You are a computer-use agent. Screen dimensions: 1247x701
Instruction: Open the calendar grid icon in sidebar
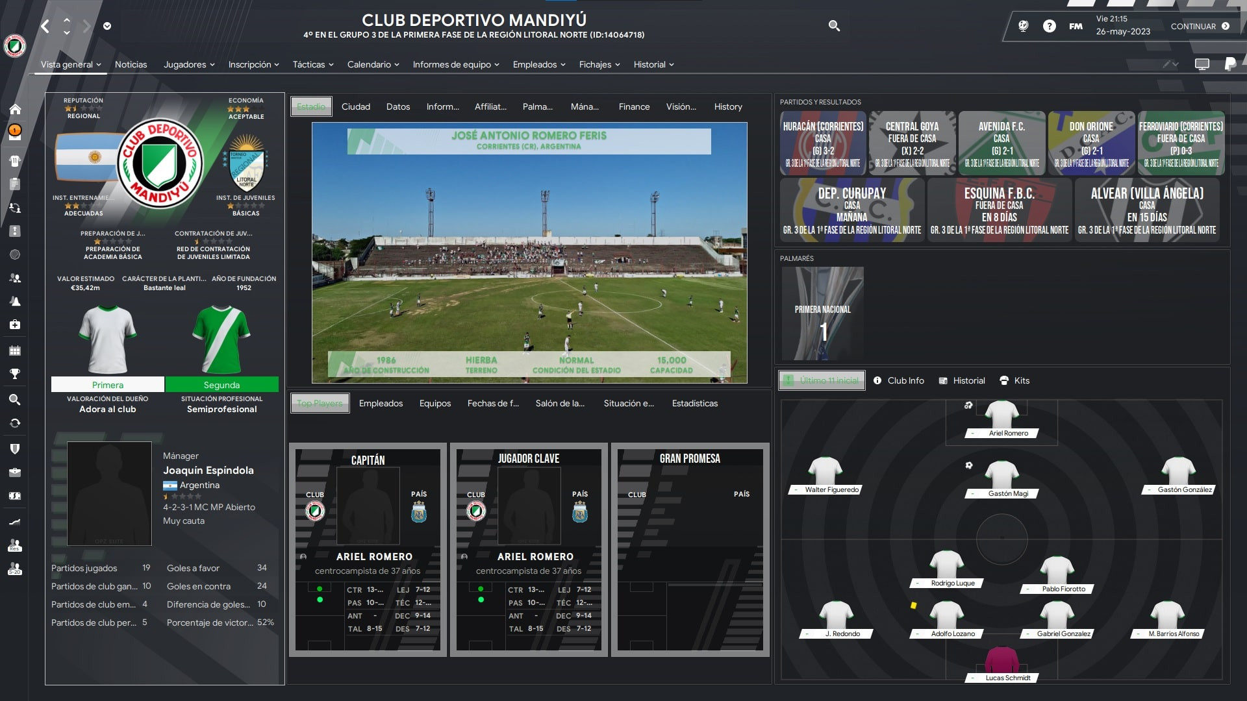pos(15,350)
